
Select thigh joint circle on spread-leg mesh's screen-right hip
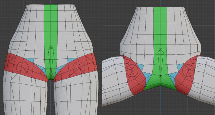pos(188,70)
